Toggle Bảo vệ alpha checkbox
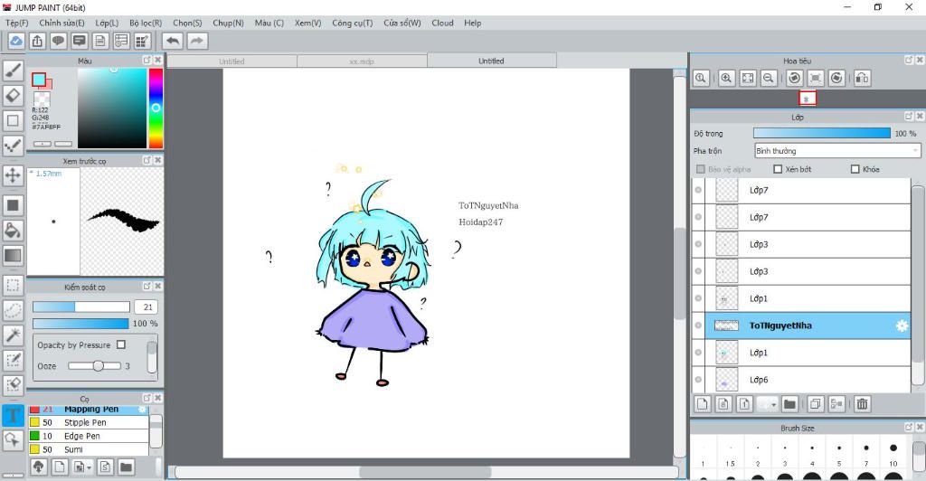926x481 pixels. click(x=701, y=169)
